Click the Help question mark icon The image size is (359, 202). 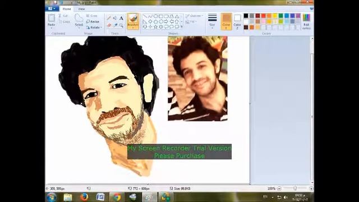coord(311,9)
